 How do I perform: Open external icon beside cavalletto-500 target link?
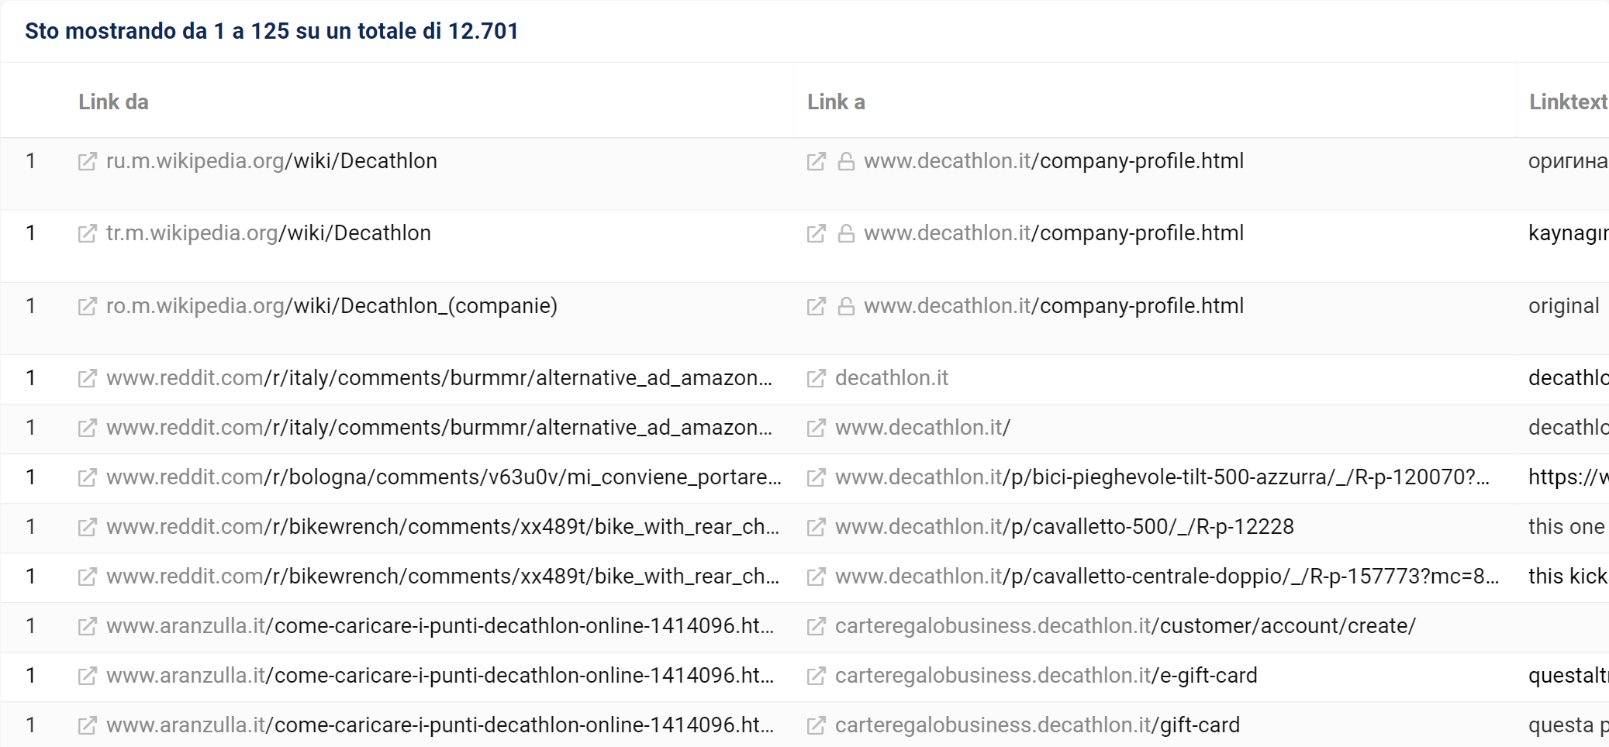[816, 527]
